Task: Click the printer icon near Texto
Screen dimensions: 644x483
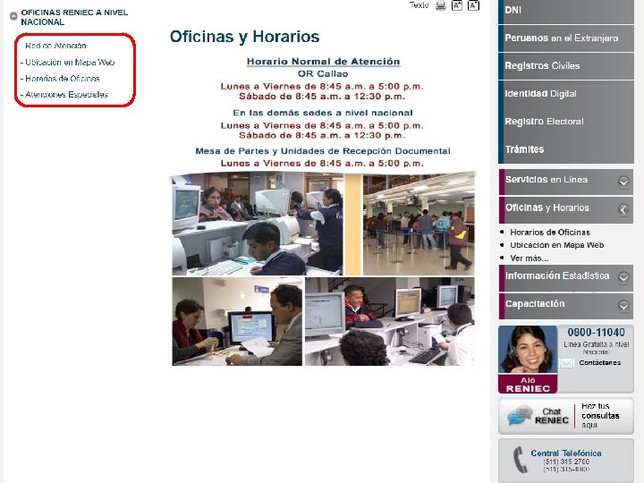Action: point(441,5)
